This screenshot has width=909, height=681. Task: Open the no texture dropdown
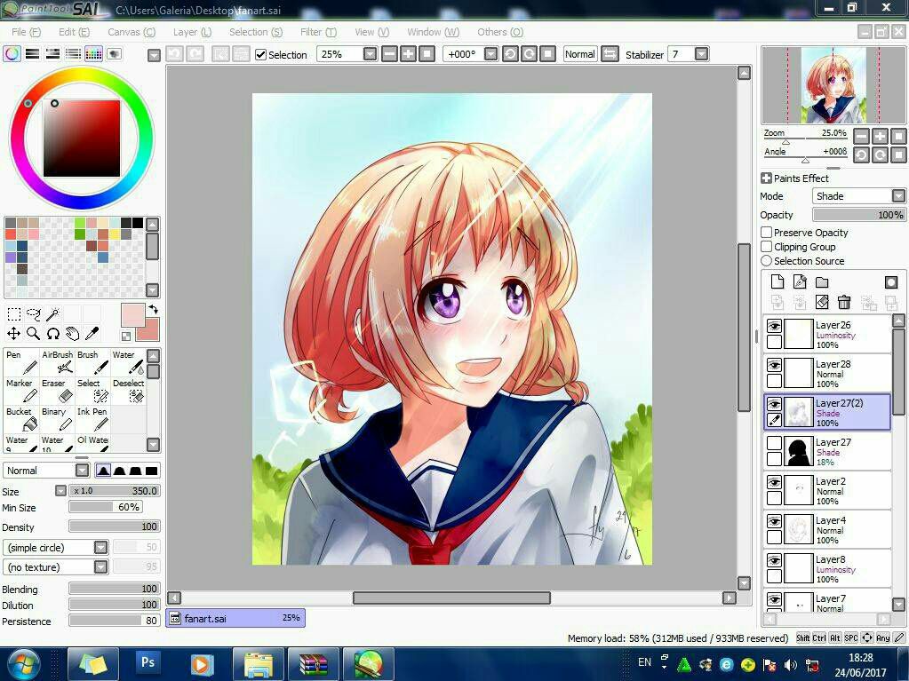click(x=101, y=567)
